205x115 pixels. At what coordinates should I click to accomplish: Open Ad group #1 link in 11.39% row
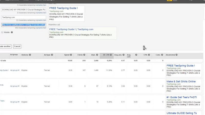coord(15,70)
